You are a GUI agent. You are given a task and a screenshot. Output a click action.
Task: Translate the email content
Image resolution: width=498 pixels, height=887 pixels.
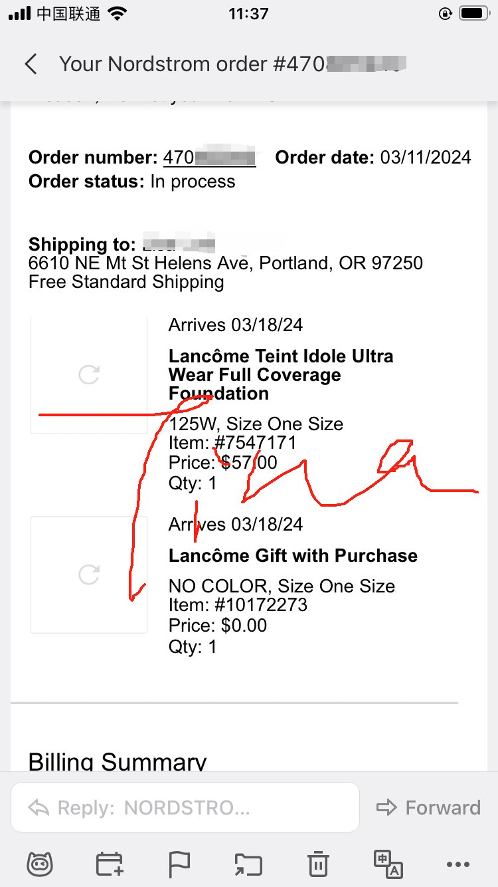388,864
